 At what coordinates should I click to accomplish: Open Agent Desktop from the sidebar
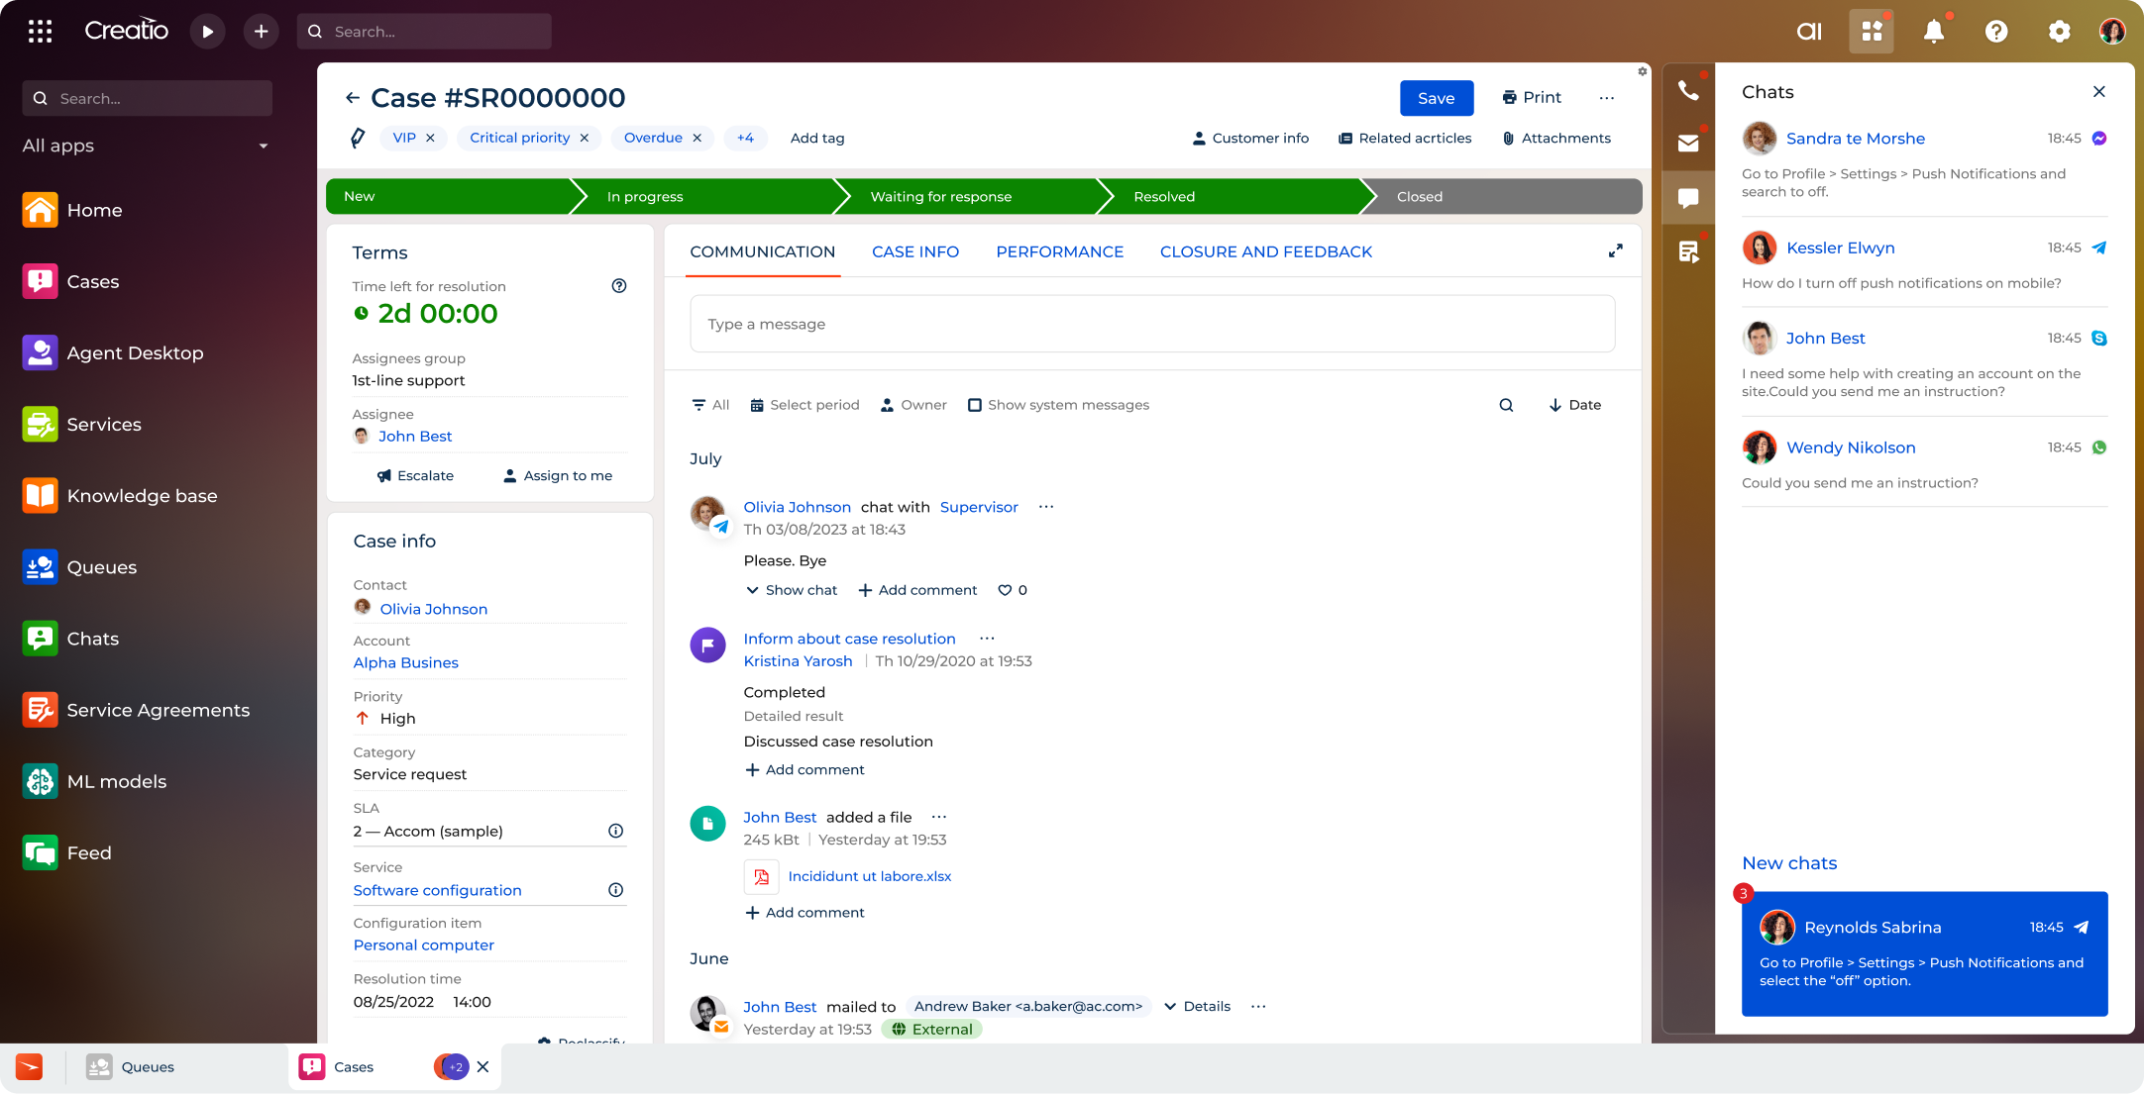(x=135, y=352)
